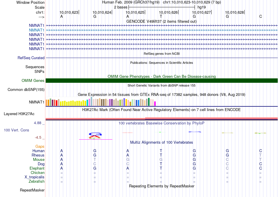Open Short Genetic Variants dbSNP title
278x197 pixels.
pos(162,85)
